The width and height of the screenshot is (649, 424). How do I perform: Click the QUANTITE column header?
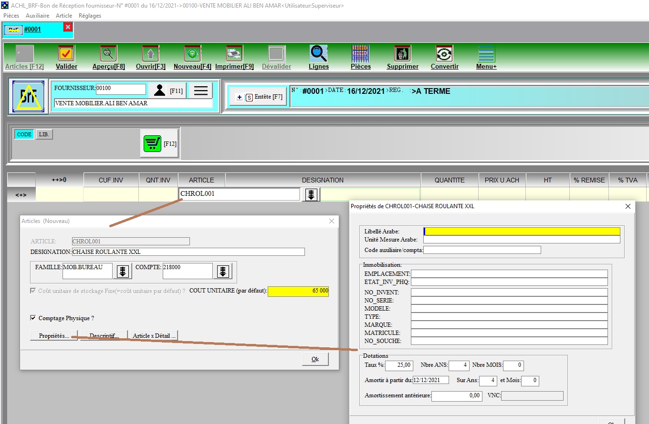(x=450, y=180)
